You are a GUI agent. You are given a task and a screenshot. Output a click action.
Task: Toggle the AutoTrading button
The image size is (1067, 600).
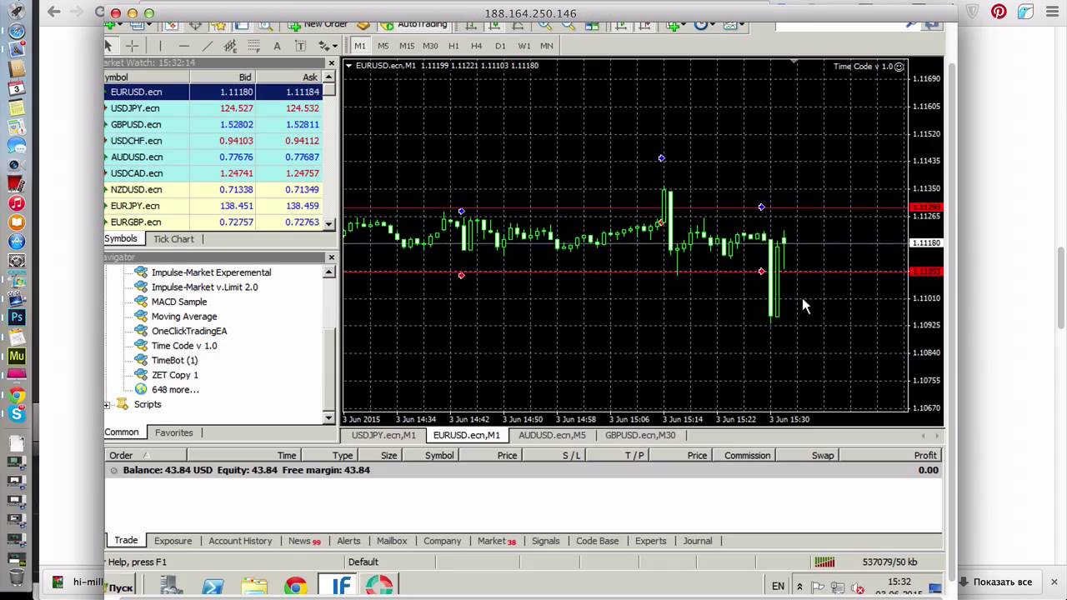click(x=413, y=25)
